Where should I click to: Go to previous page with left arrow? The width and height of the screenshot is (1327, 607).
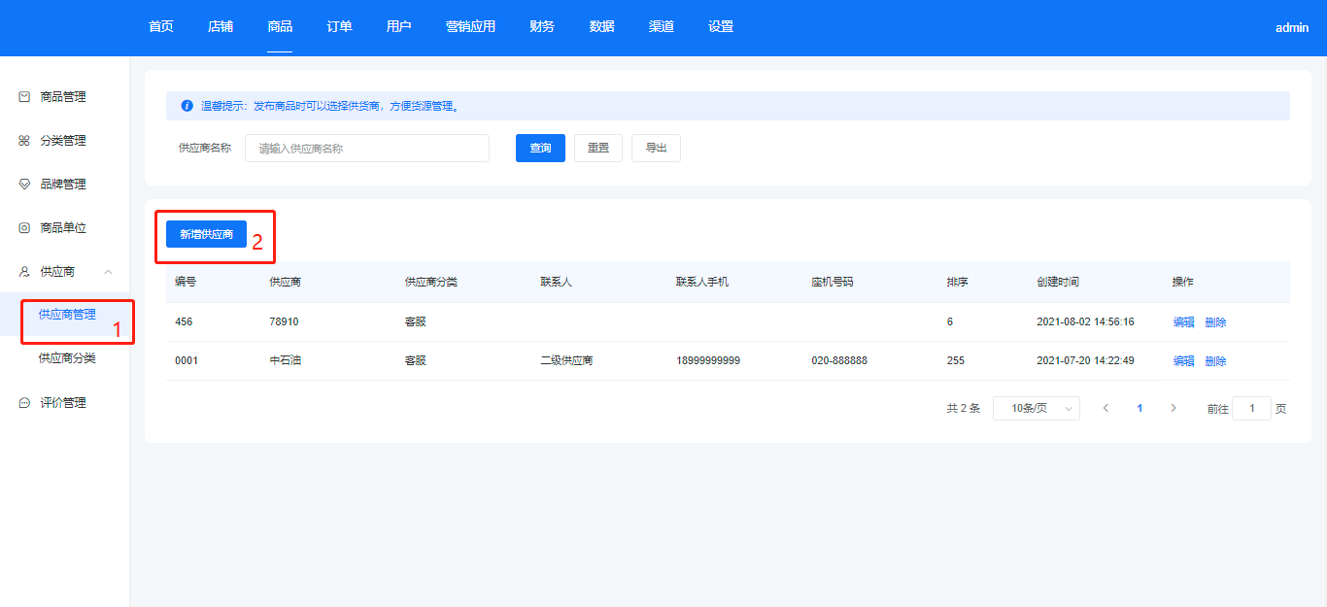pos(1106,409)
